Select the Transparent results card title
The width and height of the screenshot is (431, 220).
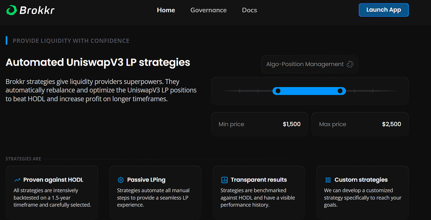point(259,180)
